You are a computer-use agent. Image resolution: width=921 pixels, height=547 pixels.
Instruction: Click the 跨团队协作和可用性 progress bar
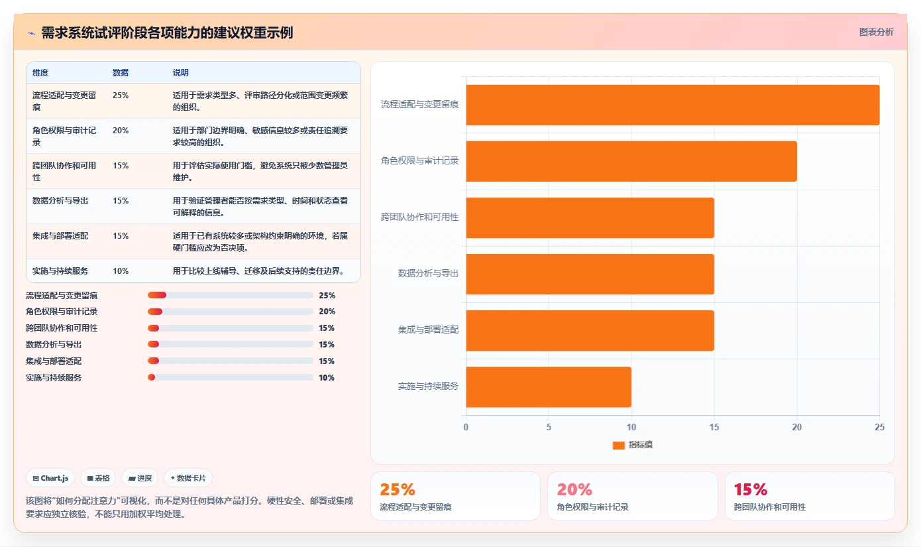click(x=231, y=328)
